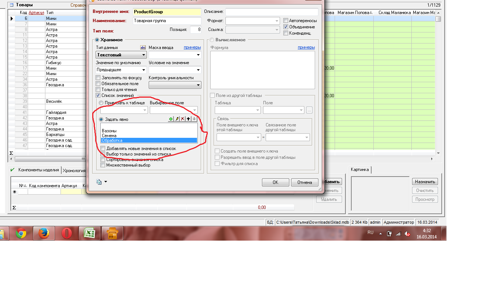
Task: Click the RU language indicator in the taskbar
Action: (x=370, y=233)
